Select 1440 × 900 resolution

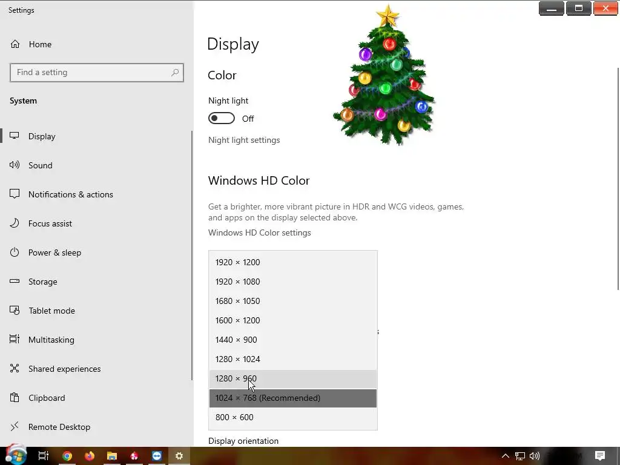click(293, 340)
